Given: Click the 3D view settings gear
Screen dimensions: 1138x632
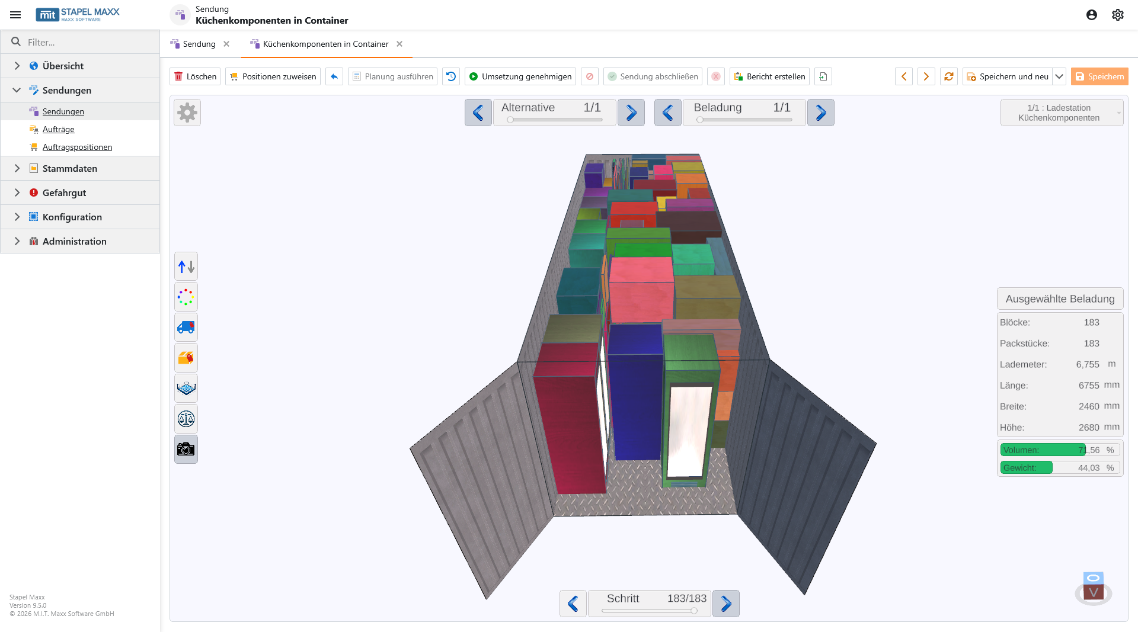Looking at the screenshot, I should [187, 113].
